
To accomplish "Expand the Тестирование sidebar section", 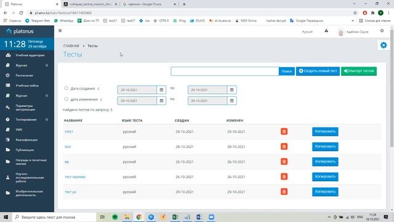I will coord(27,120).
